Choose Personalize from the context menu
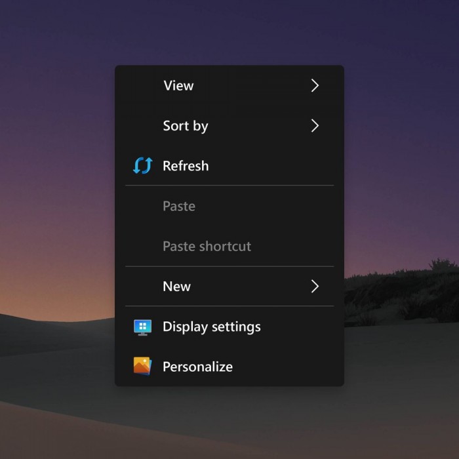Screen dimensions: 459x459 229,367
